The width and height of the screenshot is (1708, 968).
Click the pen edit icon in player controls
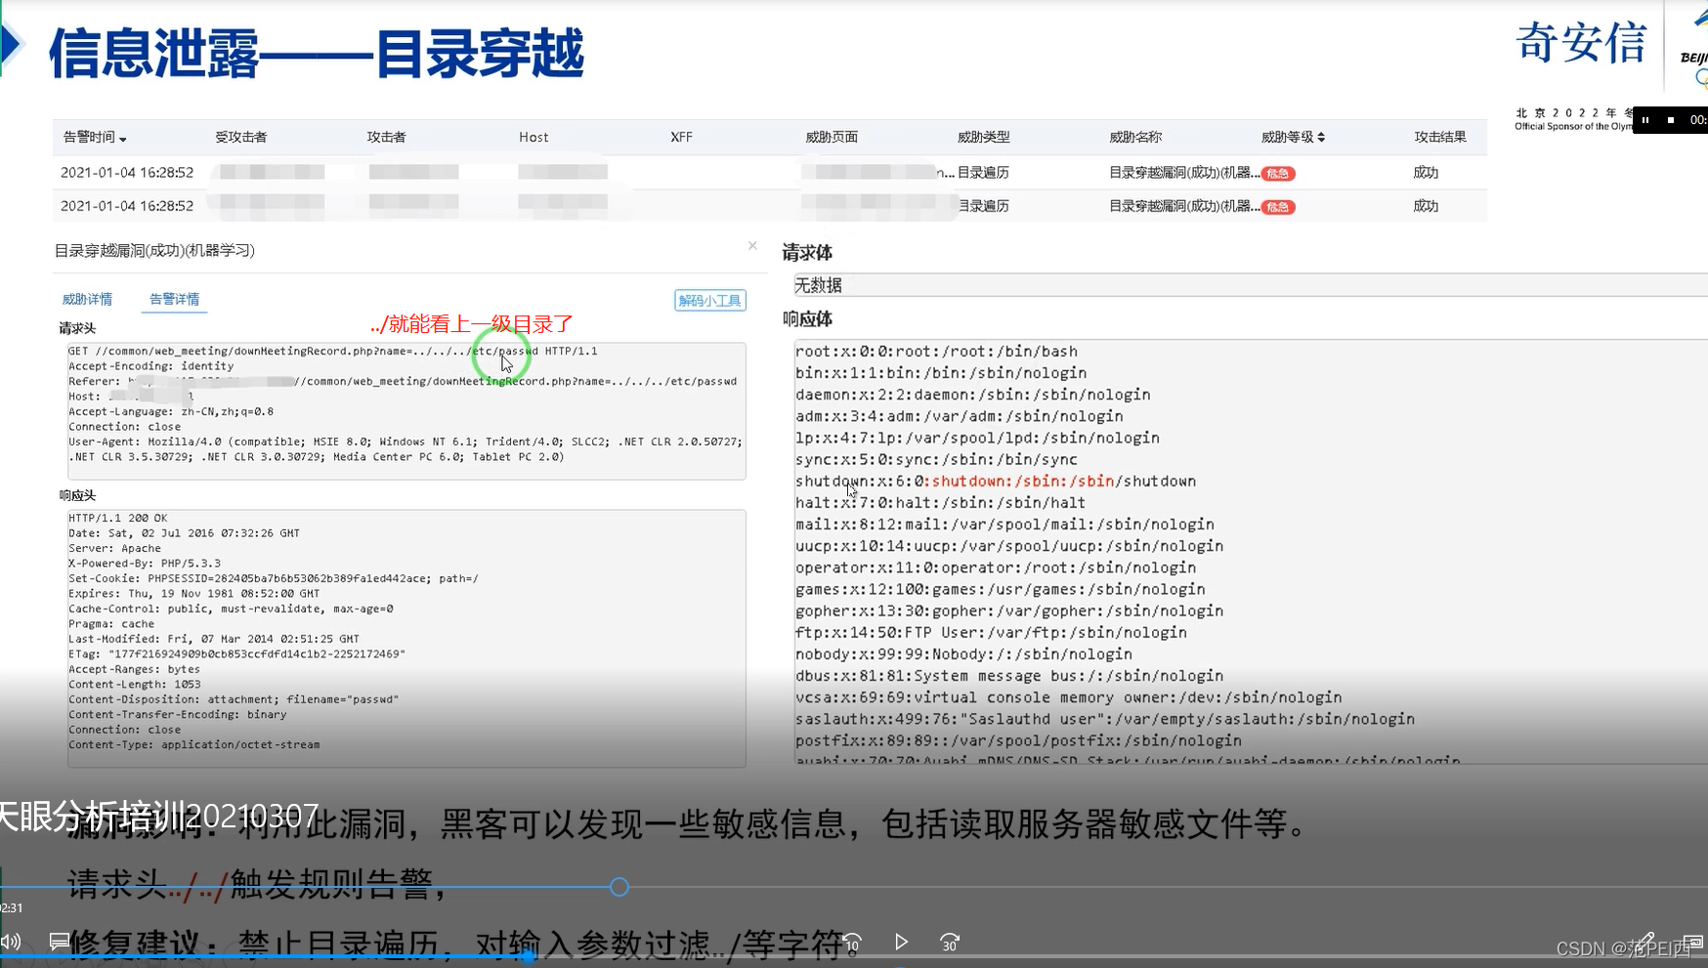pyautogui.click(x=1645, y=942)
